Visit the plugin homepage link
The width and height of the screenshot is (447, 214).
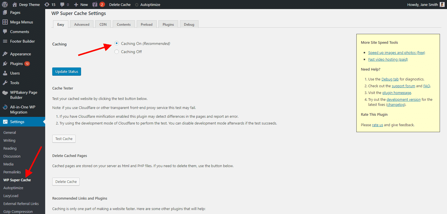tap(397, 93)
